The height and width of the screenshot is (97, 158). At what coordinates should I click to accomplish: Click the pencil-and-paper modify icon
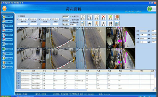(97, 17)
